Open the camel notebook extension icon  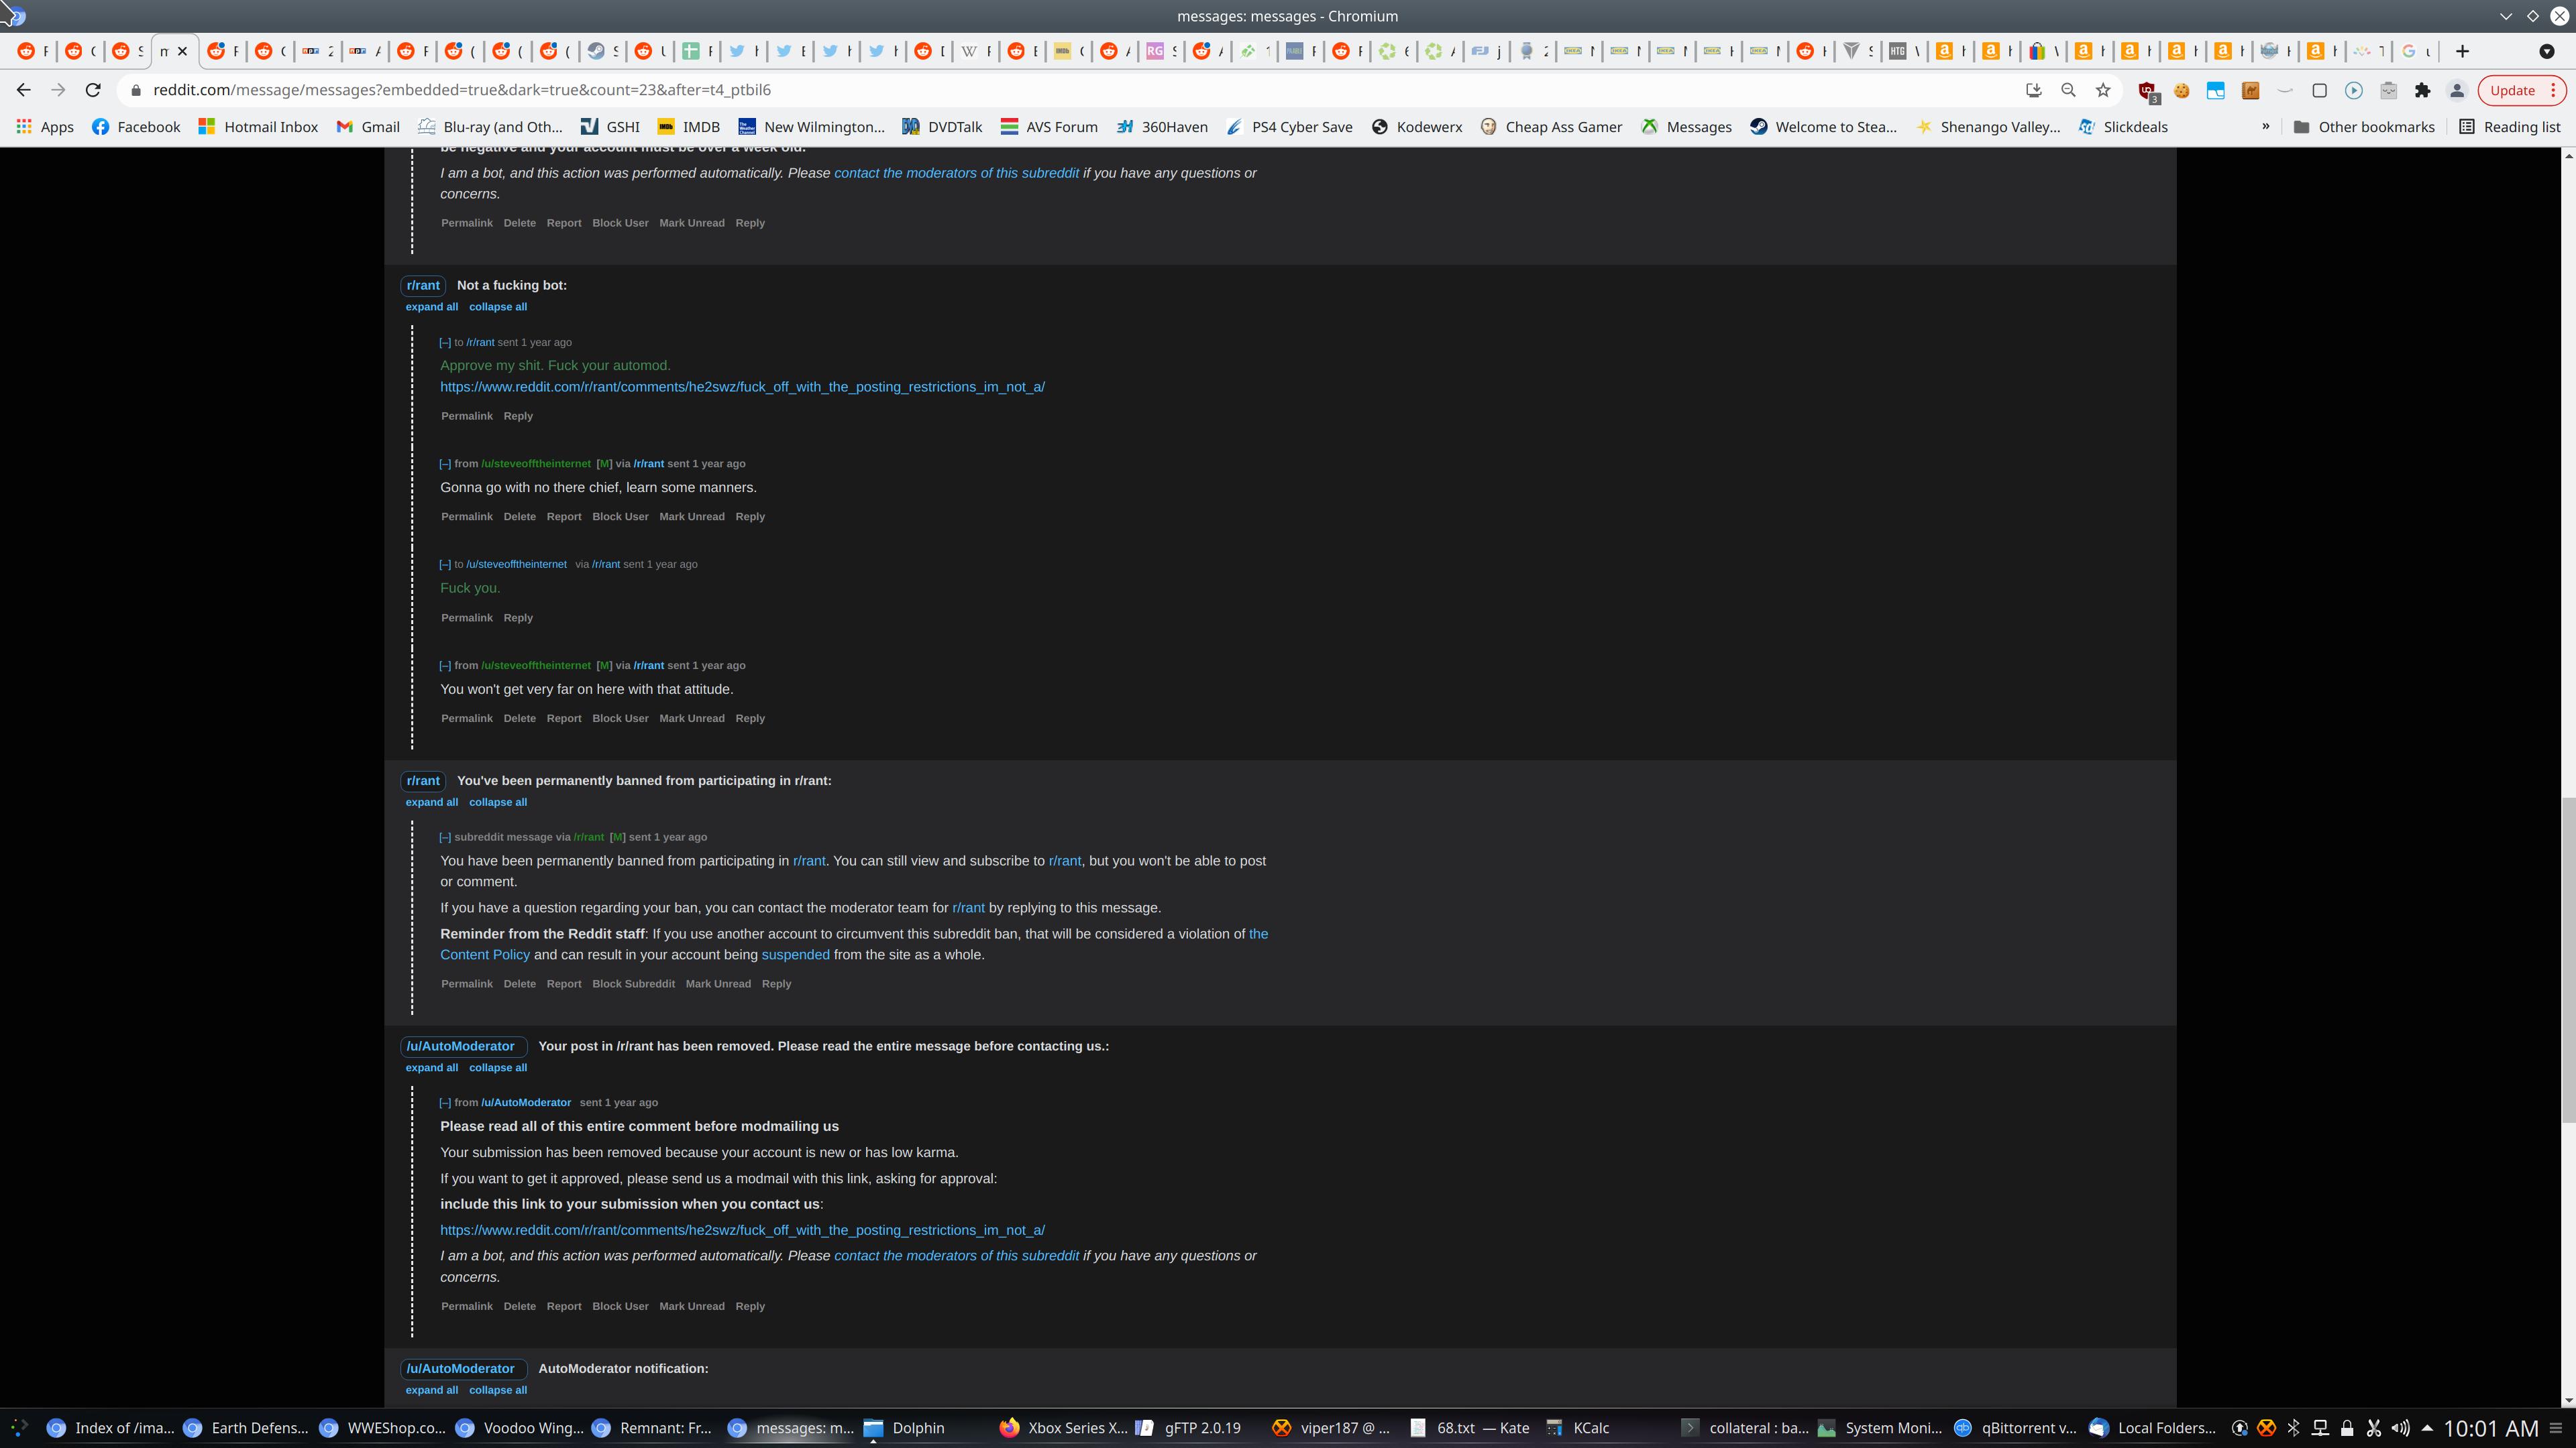[x=2250, y=91]
